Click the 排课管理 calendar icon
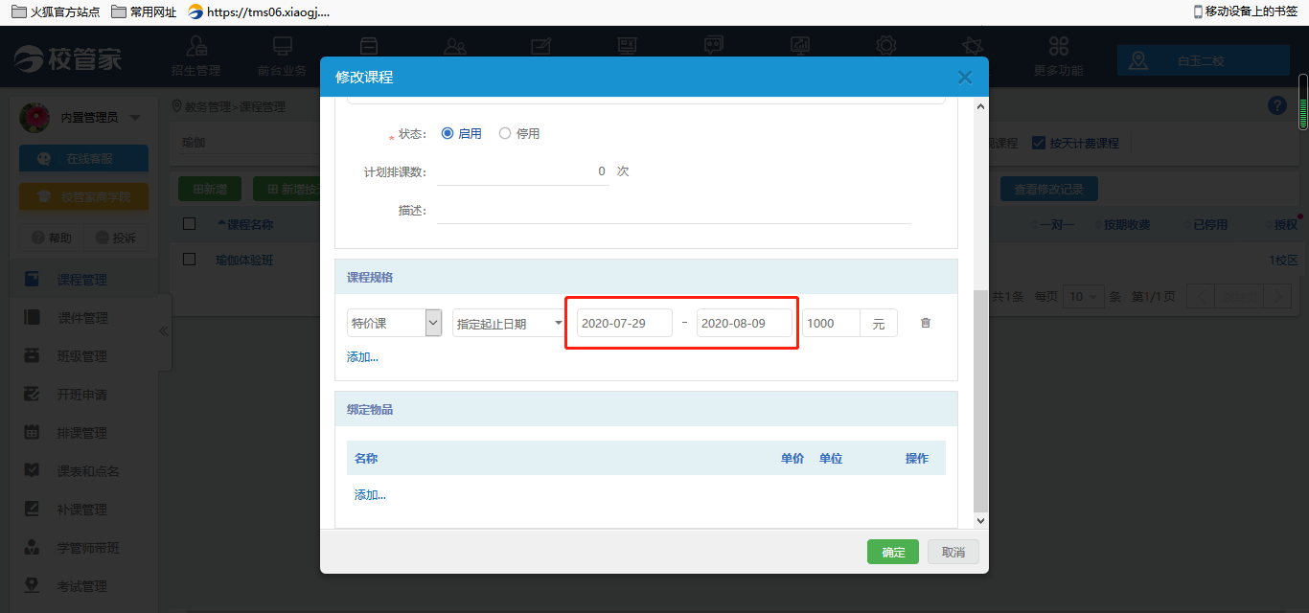This screenshot has height=613, width=1309. (32, 433)
